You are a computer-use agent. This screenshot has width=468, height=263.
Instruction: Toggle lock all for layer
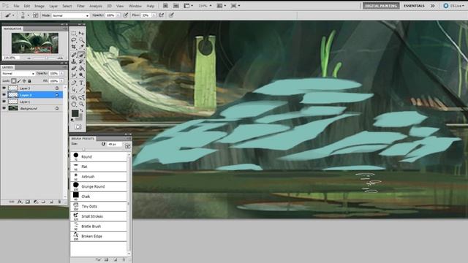[29, 81]
